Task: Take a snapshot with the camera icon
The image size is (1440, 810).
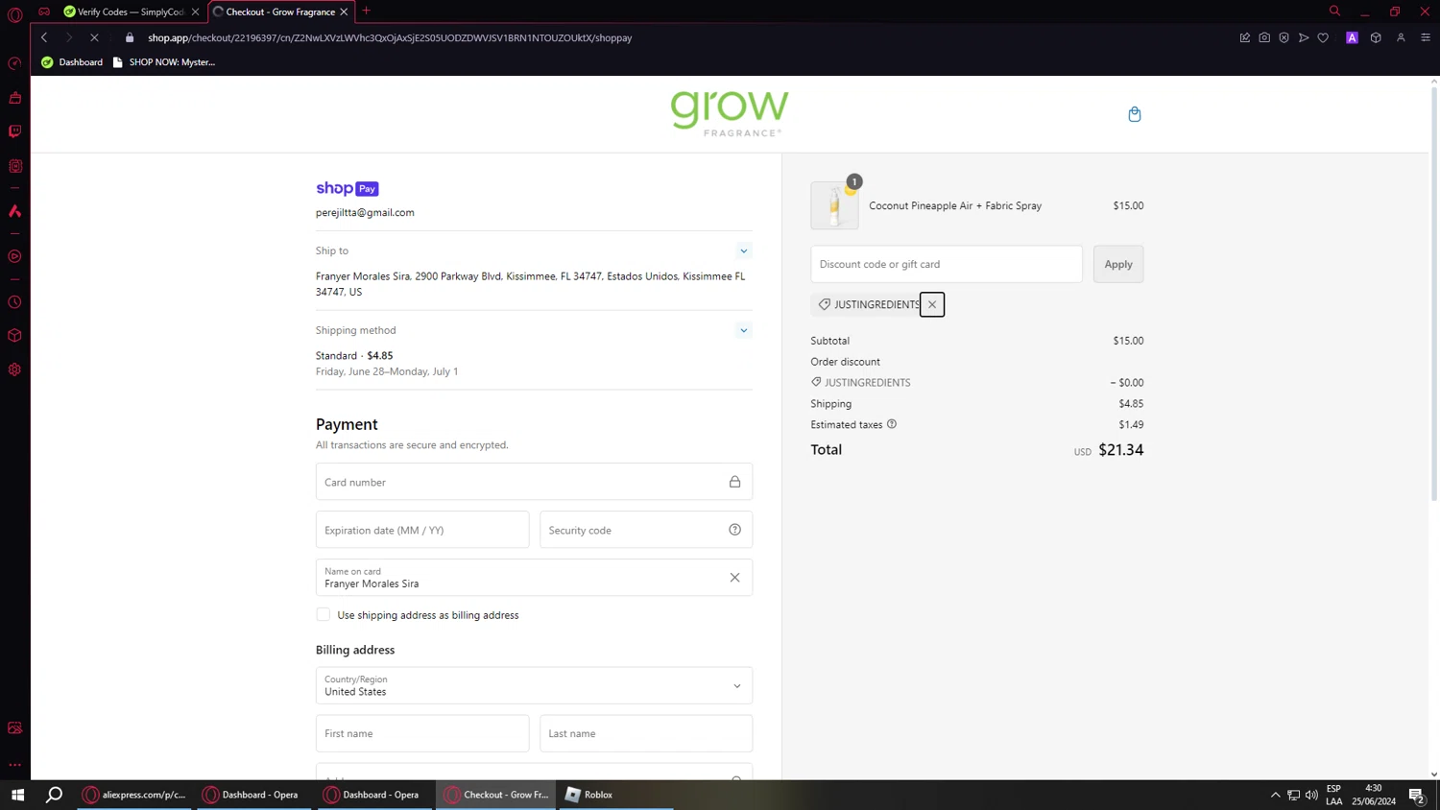Action: click(1264, 37)
